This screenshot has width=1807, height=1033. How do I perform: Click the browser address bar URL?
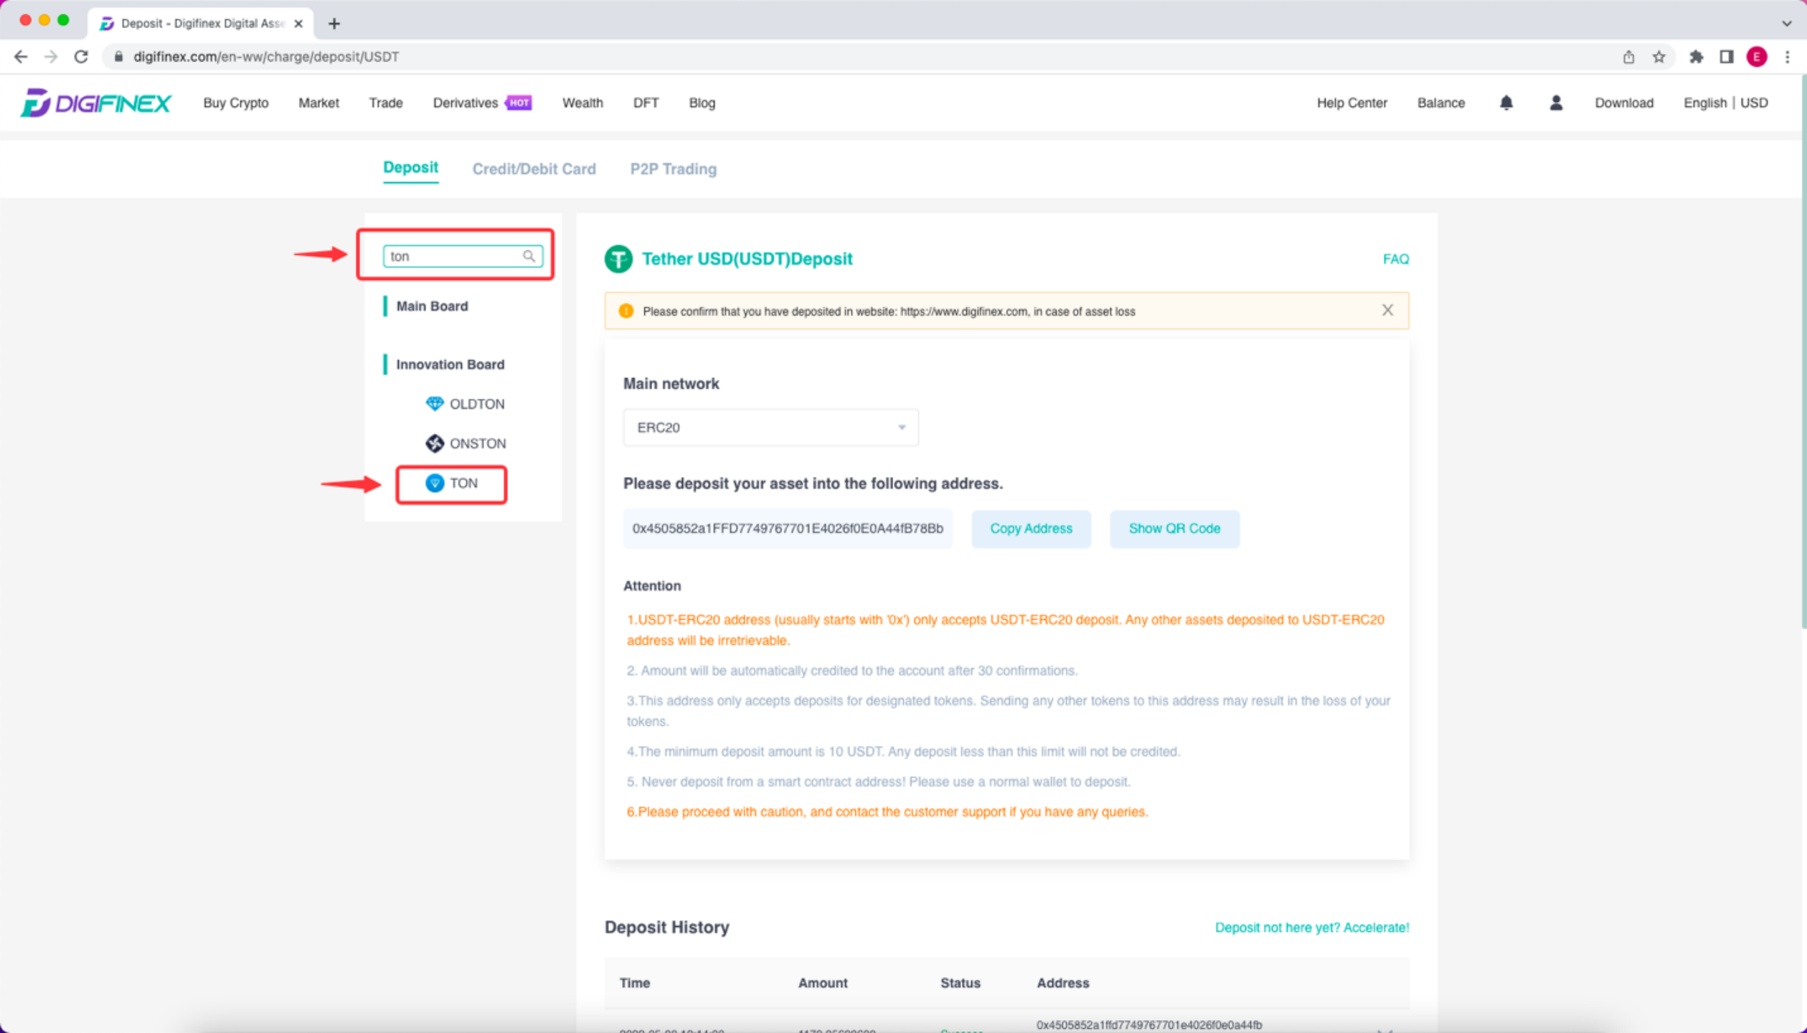point(265,57)
